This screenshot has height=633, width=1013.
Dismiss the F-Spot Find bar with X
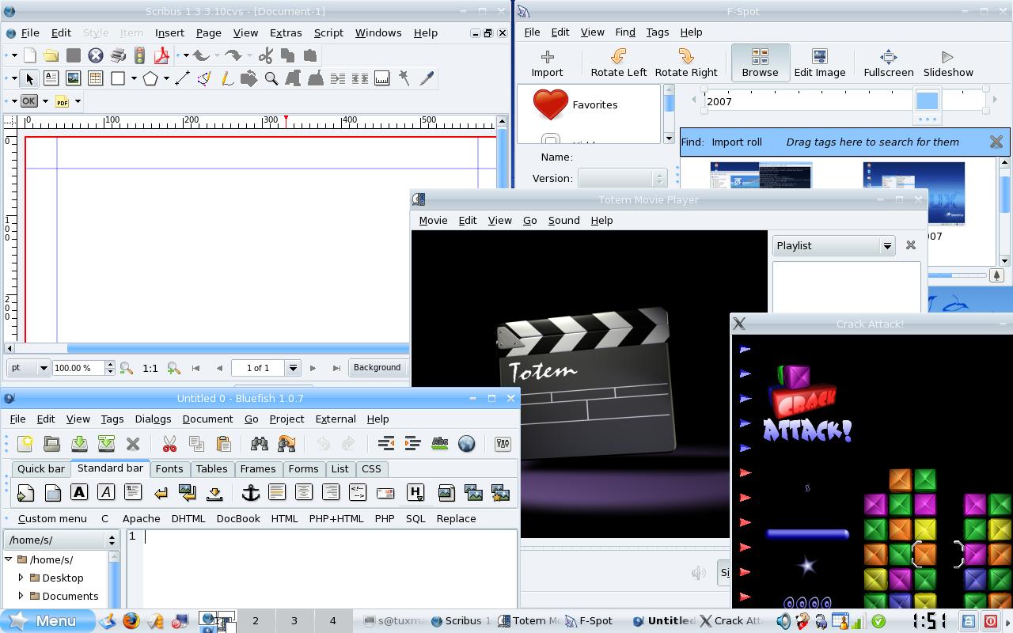pyautogui.click(x=996, y=142)
